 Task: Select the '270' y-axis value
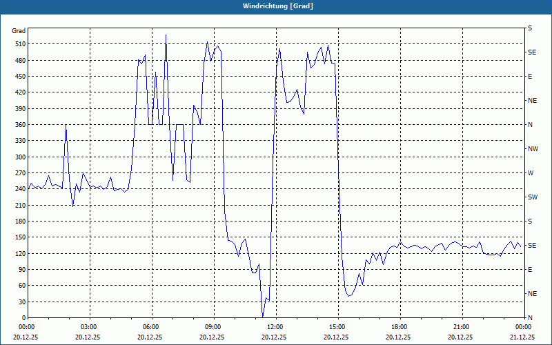tap(21, 173)
